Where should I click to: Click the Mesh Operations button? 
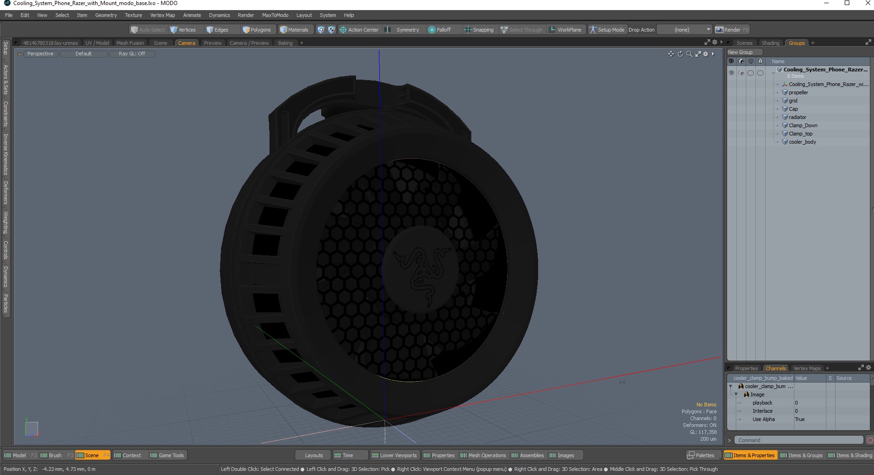pyautogui.click(x=483, y=455)
